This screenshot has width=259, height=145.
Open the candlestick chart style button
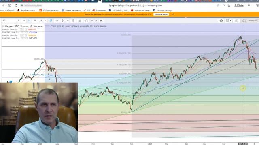(51, 21)
